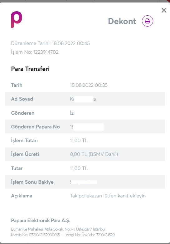The height and width of the screenshot is (244, 170).
Task: Click the Para Transferi heading
Action: (x=30, y=69)
